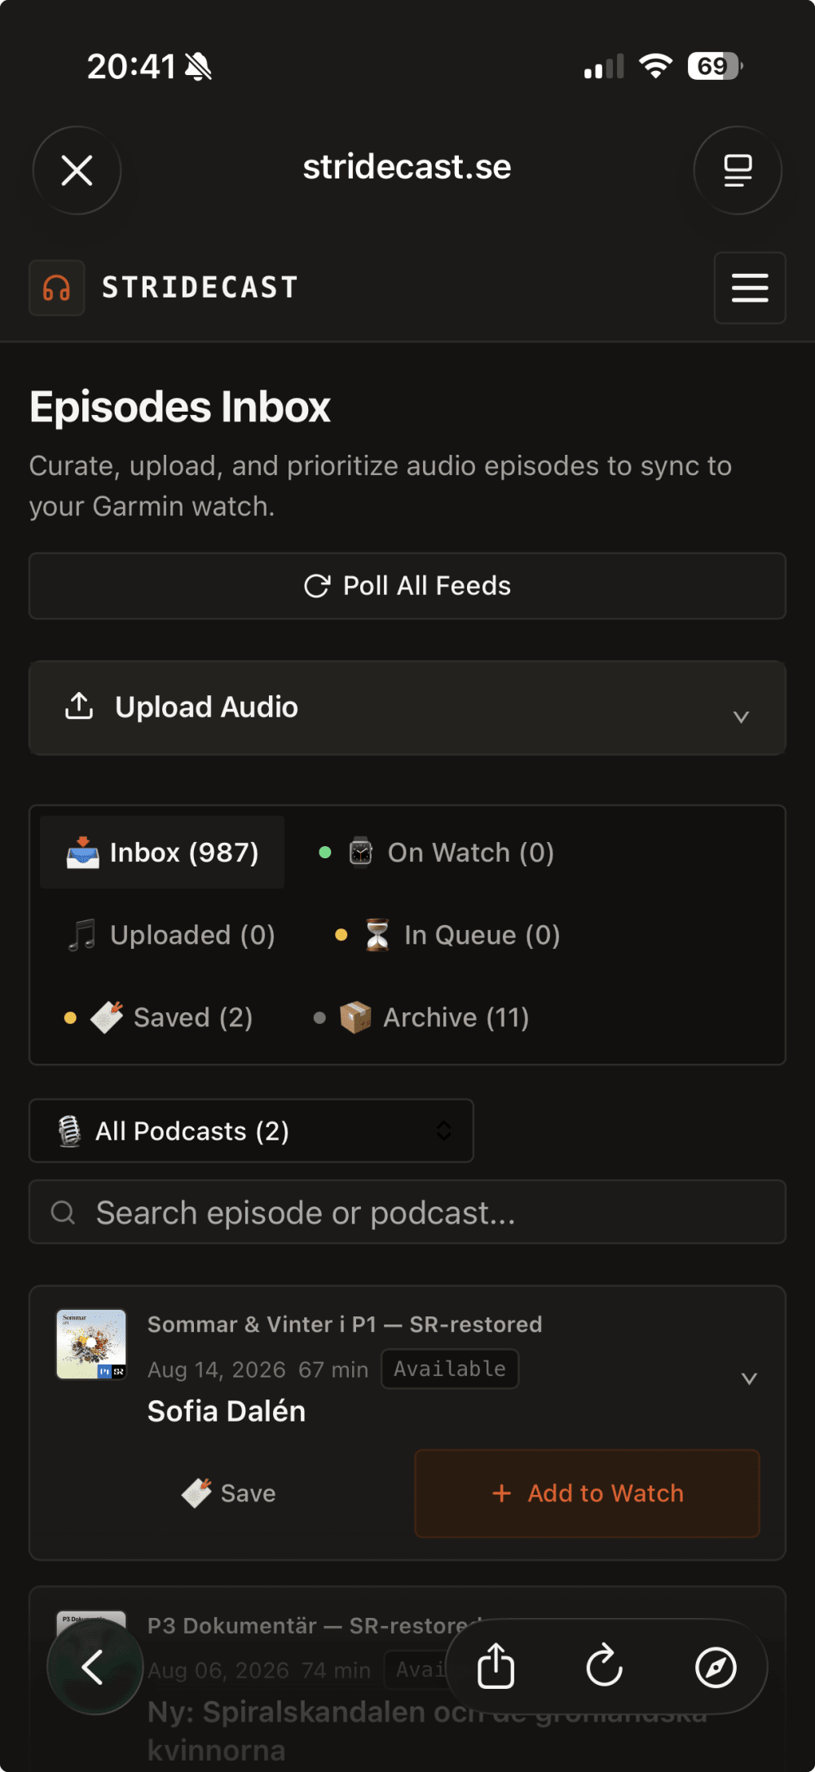Open the All Podcasts (2) filter dropdown
The height and width of the screenshot is (1772, 815).
251,1131
